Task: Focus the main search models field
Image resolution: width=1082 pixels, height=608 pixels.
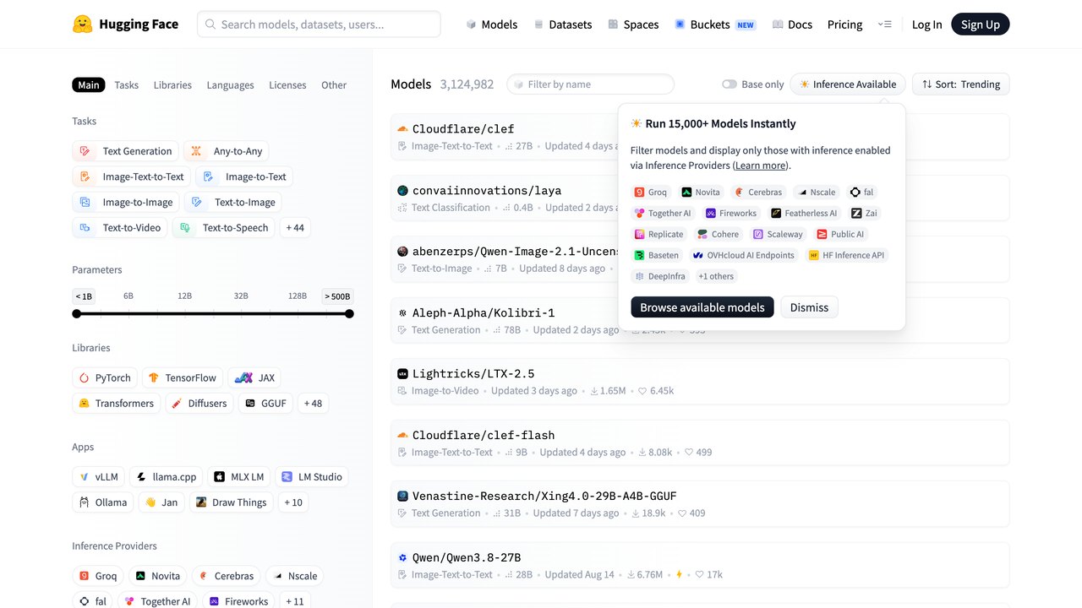Action: [319, 24]
